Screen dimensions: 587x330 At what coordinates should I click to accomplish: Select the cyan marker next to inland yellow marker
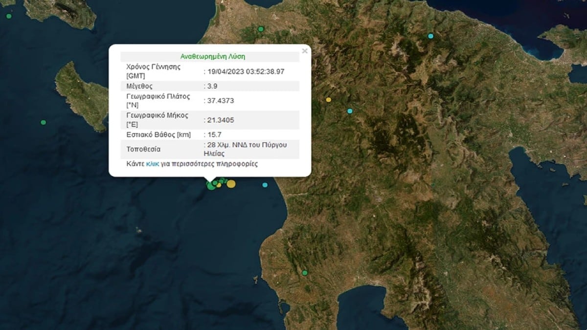click(350, 111)
